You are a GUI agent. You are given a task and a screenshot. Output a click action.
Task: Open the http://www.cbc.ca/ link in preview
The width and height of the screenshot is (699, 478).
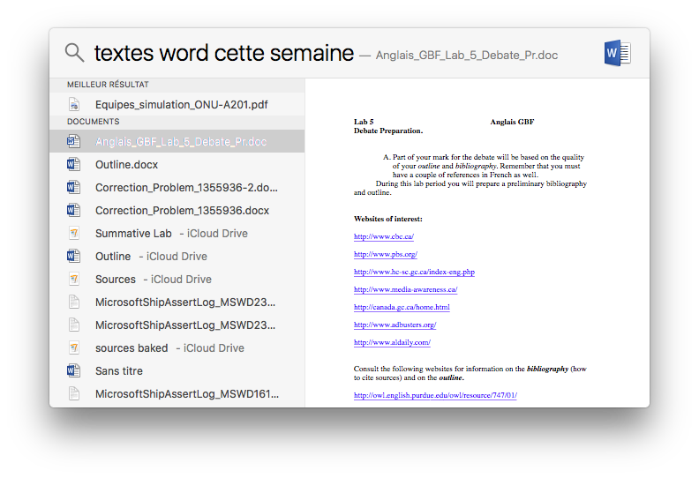point(384,236)
